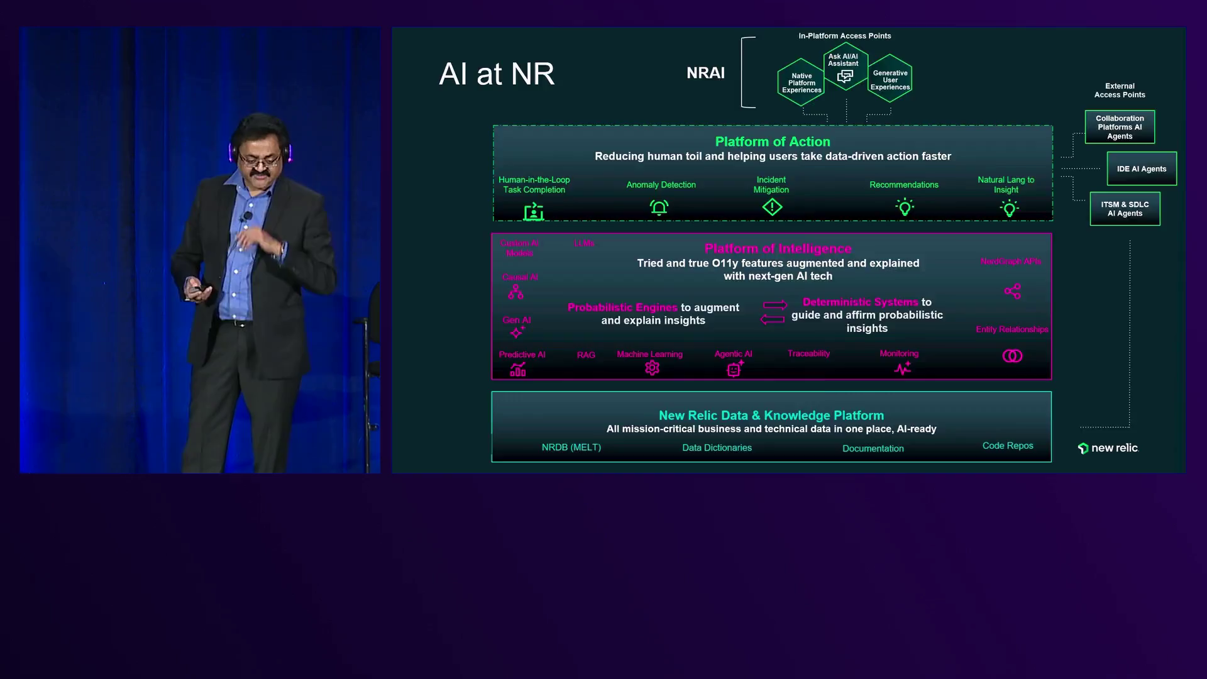Select the IDE AI Agents box
This screenshot has width=1207, height=679.
(x=1142, y=168)
